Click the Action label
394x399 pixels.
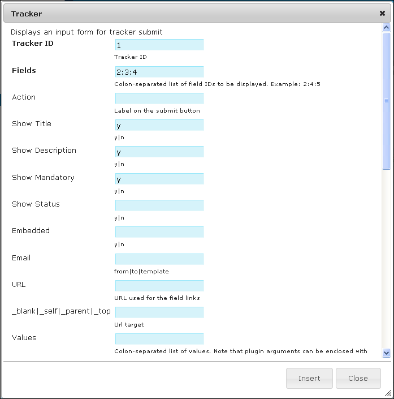tap(24, 97)
